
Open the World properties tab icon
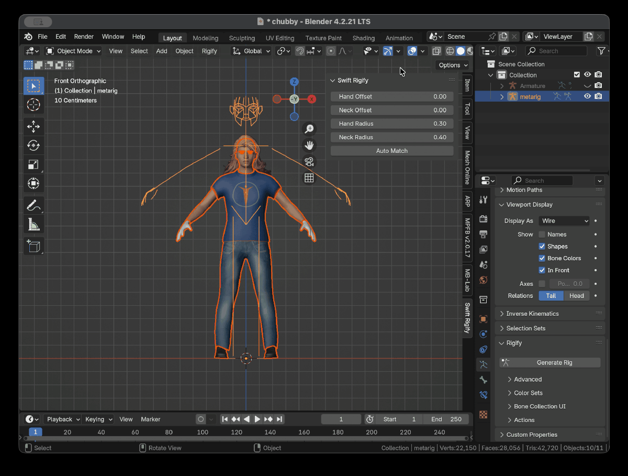point(484,280)
